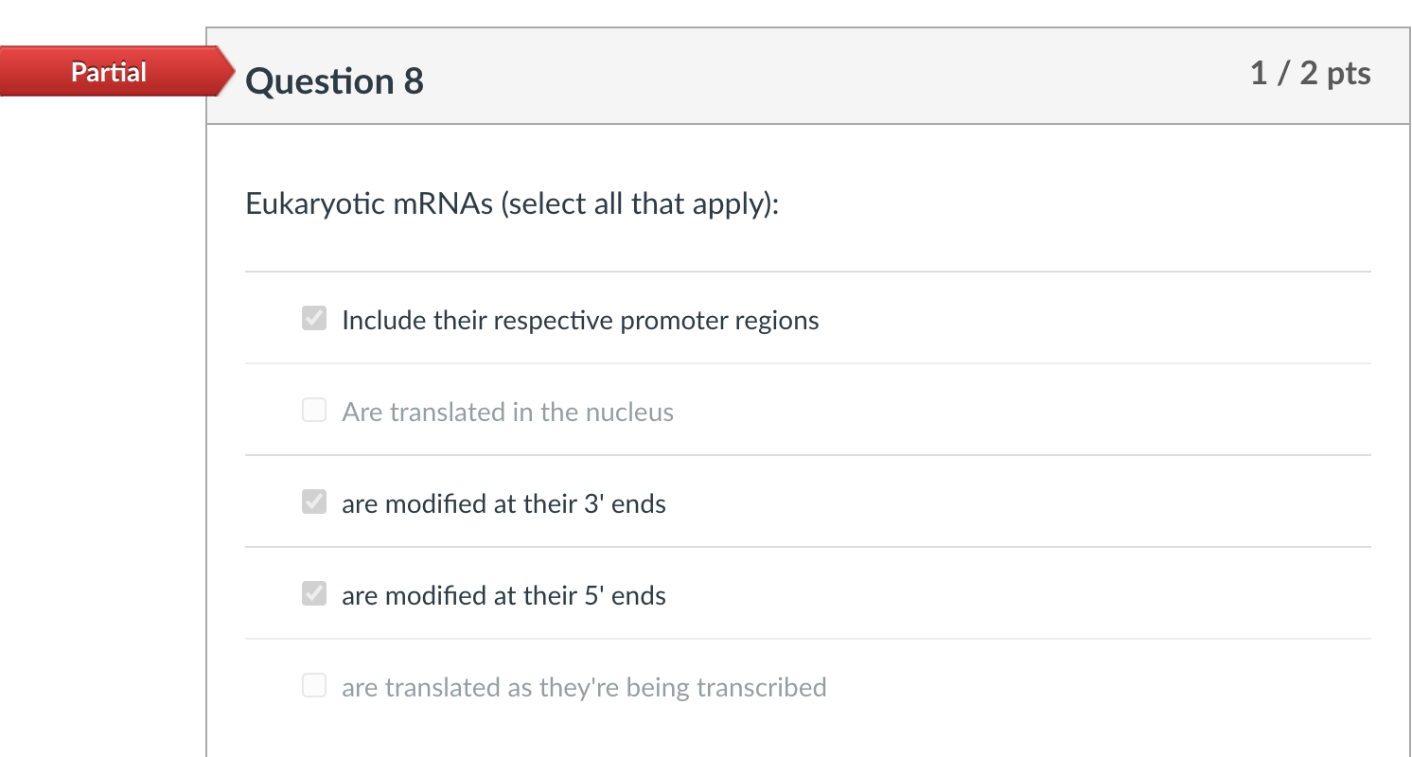Image resolution: width=1412 pixels, height=757 pixels.
Task: Click the 'are modified at their 5' ends' text
Action: (503, 595)
